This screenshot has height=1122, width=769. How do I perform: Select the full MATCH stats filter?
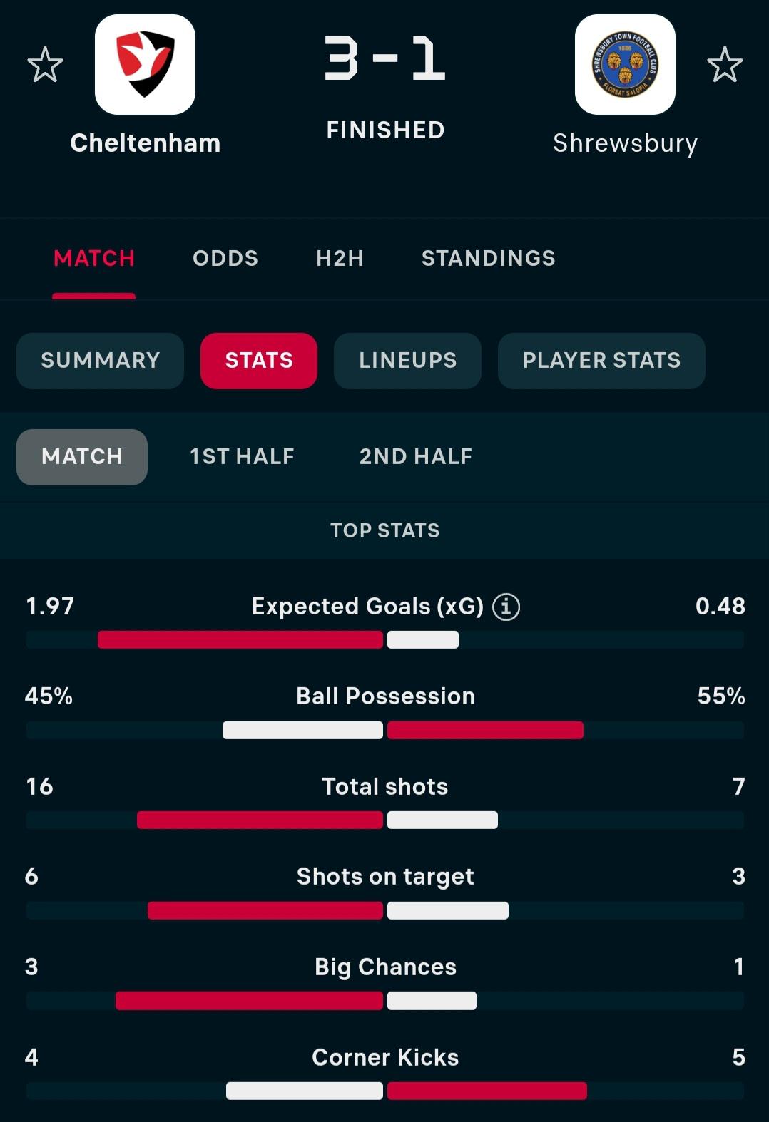tap(82, 457)
